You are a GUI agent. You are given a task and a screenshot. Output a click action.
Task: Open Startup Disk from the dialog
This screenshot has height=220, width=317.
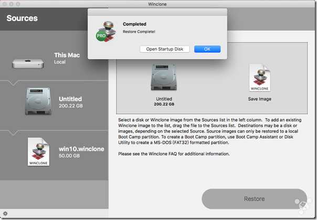[165, 49]
